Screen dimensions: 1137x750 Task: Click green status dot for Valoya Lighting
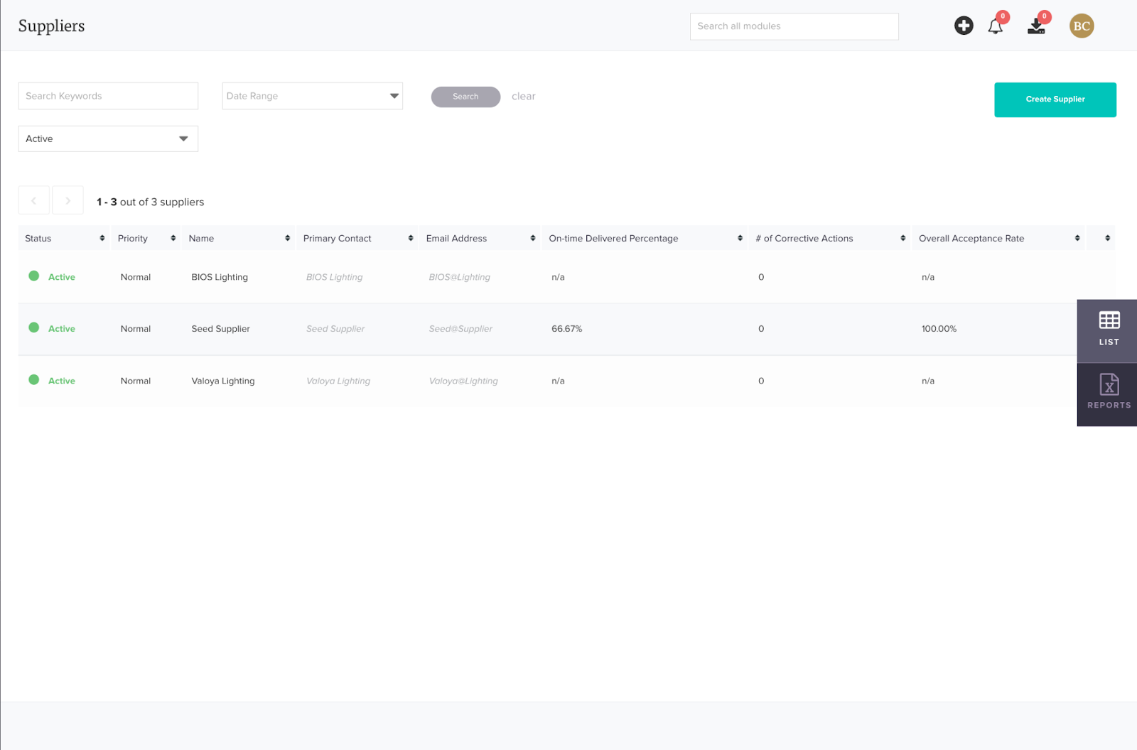(33, 380)
